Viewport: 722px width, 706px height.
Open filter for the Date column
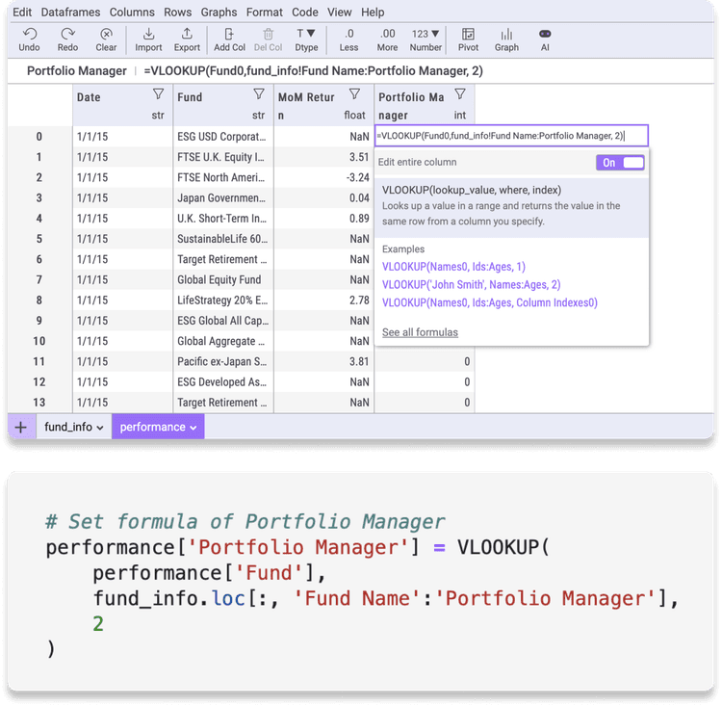158,94
